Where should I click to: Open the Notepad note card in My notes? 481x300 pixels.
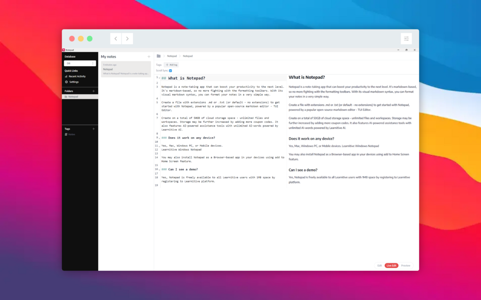126,69
